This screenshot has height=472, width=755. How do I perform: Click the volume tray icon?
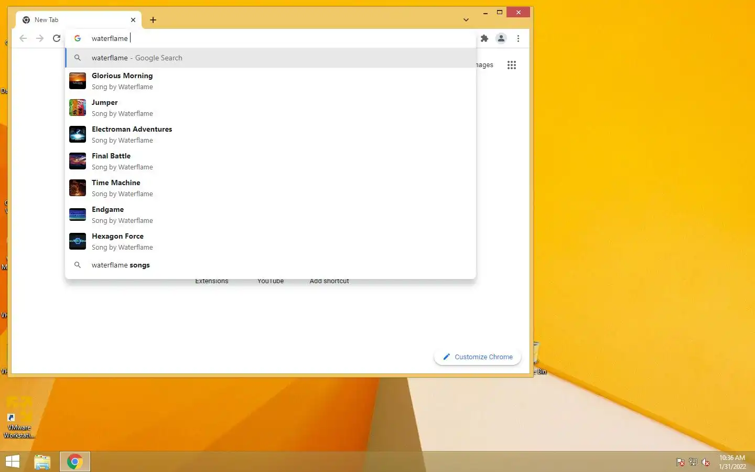(706, 462)
